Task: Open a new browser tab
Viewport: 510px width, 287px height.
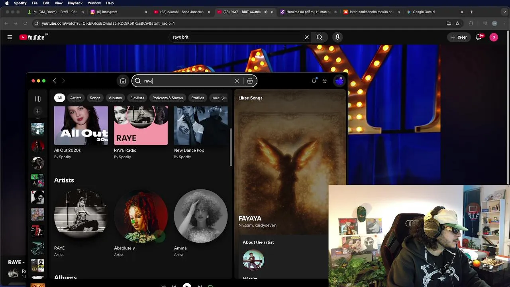Action: pyautogui.click(x=471, y=12)
